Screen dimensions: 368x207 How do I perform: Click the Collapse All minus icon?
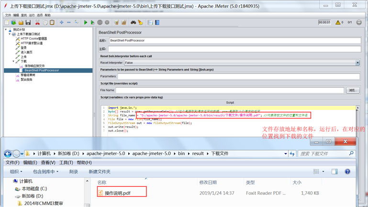tap(69, 22)
